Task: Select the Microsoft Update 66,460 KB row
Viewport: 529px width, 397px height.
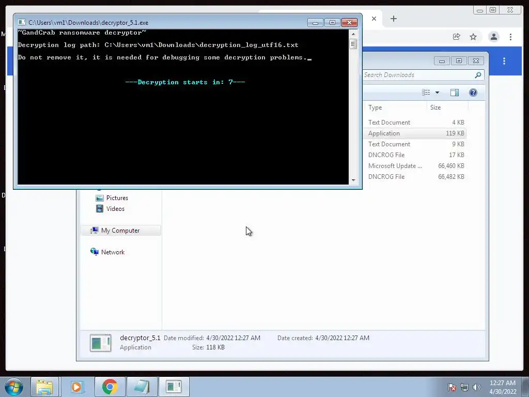Action: pyautogui.click(x=416, y=166)
